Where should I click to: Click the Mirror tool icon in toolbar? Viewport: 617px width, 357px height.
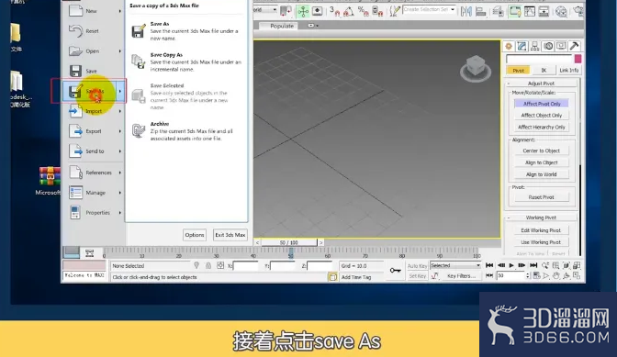[466, 11]
